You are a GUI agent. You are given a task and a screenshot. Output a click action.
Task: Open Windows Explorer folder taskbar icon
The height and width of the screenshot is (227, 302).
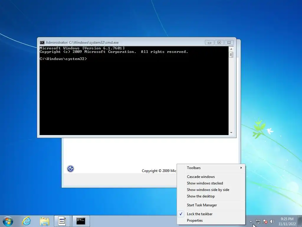tap(45, 221)
